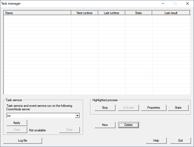The height and width of the screenshot is (147, 194).
Task: Sort tasks by Name column header
Action: click(37, 13)
